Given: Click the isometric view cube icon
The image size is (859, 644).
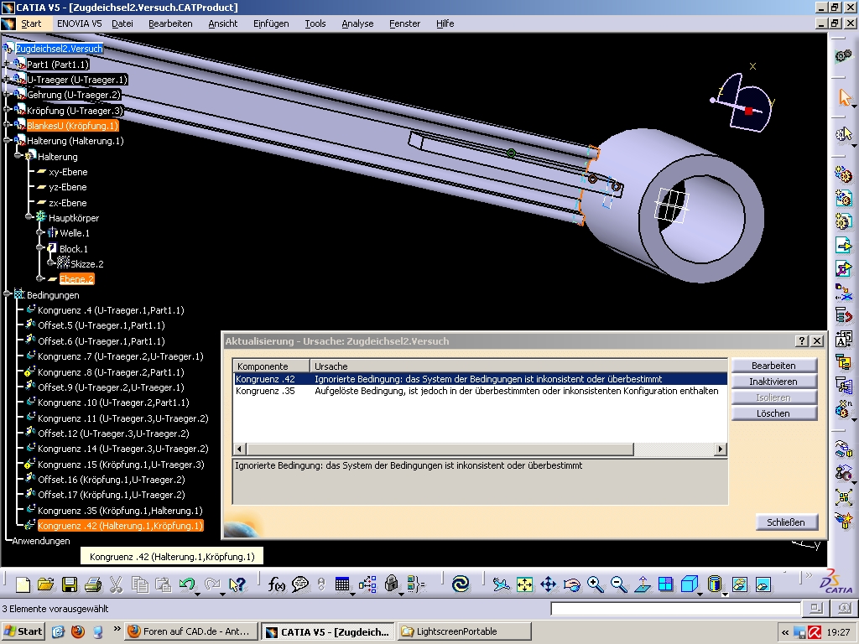Looking at the screenshot, I should (x=689, y=584).
